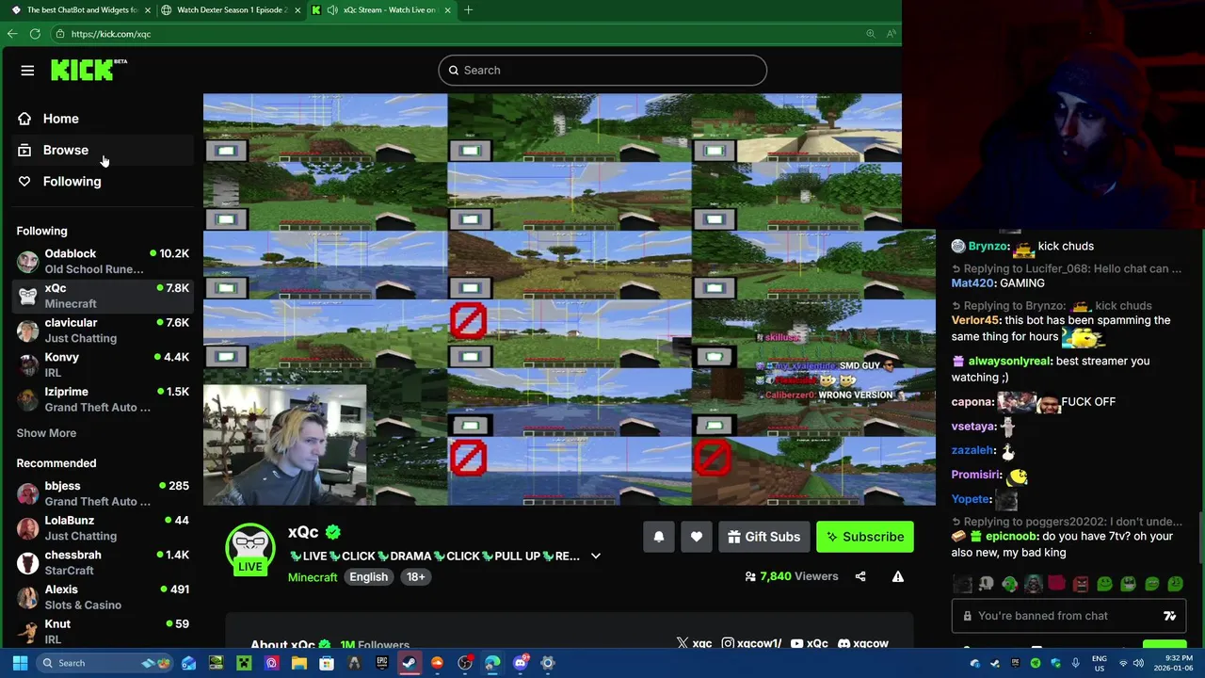Open Settings gear from taskbar
The width and height of the screenshot is (1205, 678).
click(548, 663)
